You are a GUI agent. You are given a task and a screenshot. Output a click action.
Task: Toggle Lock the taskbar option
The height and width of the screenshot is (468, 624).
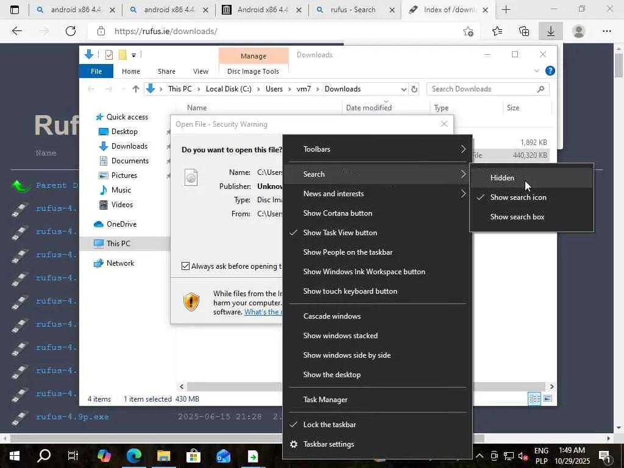tap(329, 425)
